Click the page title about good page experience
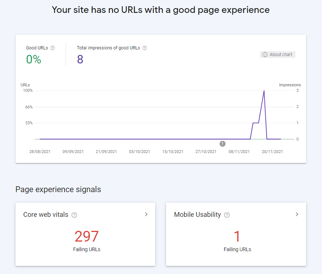The width and height of the screenshot is (322, 274). click(160, 10)
